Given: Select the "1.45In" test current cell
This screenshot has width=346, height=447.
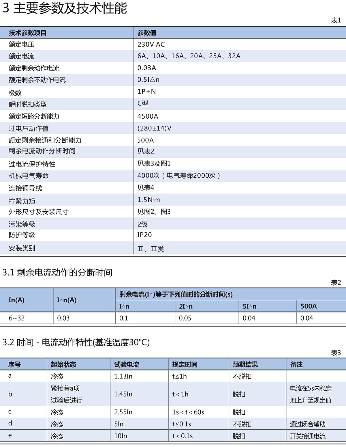Looking at the screenshot, I should click(x=123, y=394).
